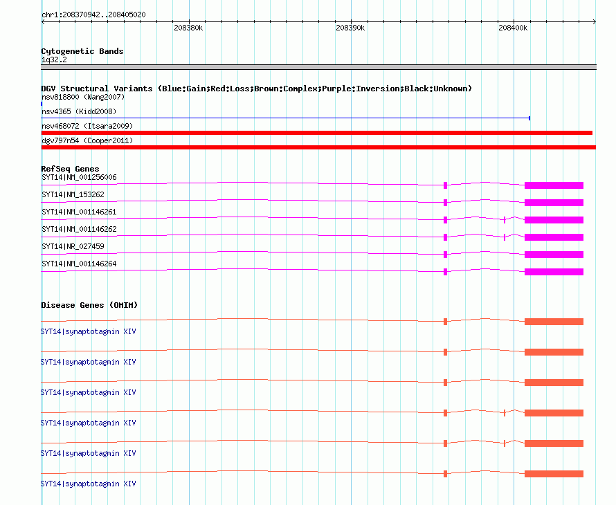Click large magenta exon of NM_153262 transcript
The width and height of the screenshot is (616, 505).
click(554, 203)
